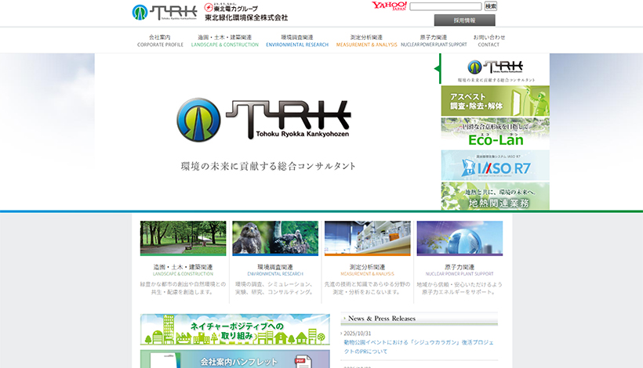Click the News & Press Releases heading
The height and width of the screenshot is (368, 643).
click(x=382, y=319)
